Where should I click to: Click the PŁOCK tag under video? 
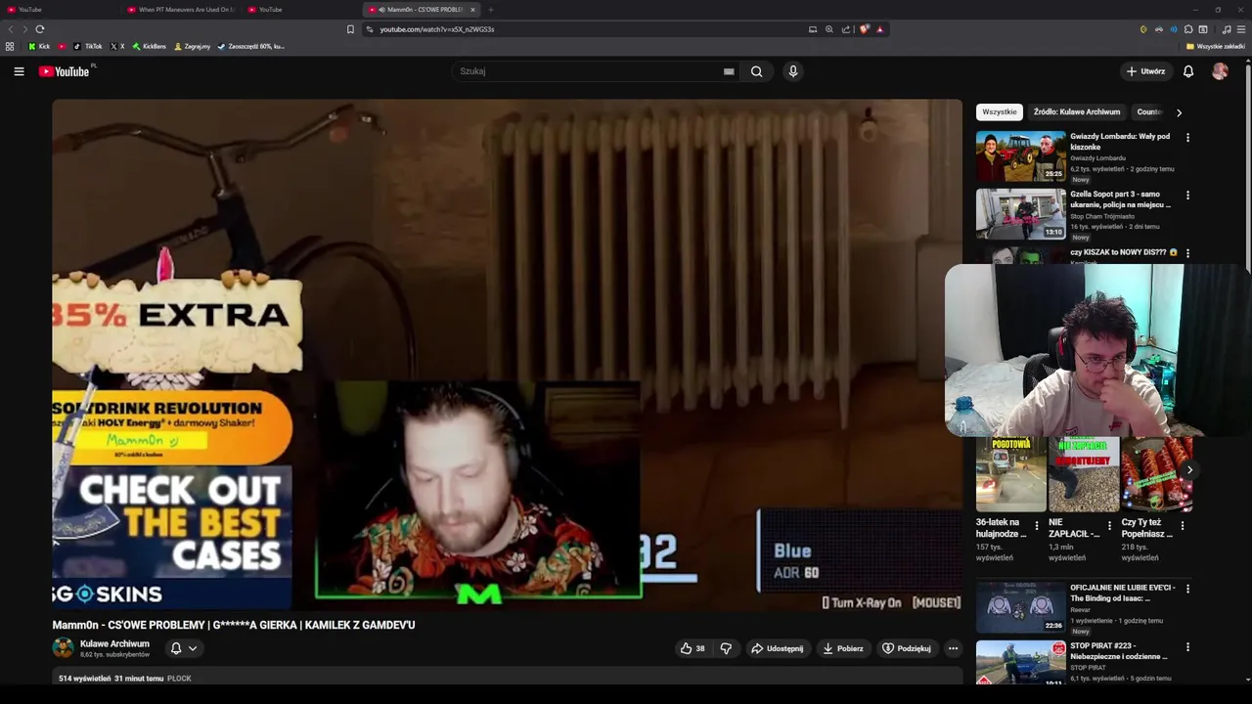(179, 679)
